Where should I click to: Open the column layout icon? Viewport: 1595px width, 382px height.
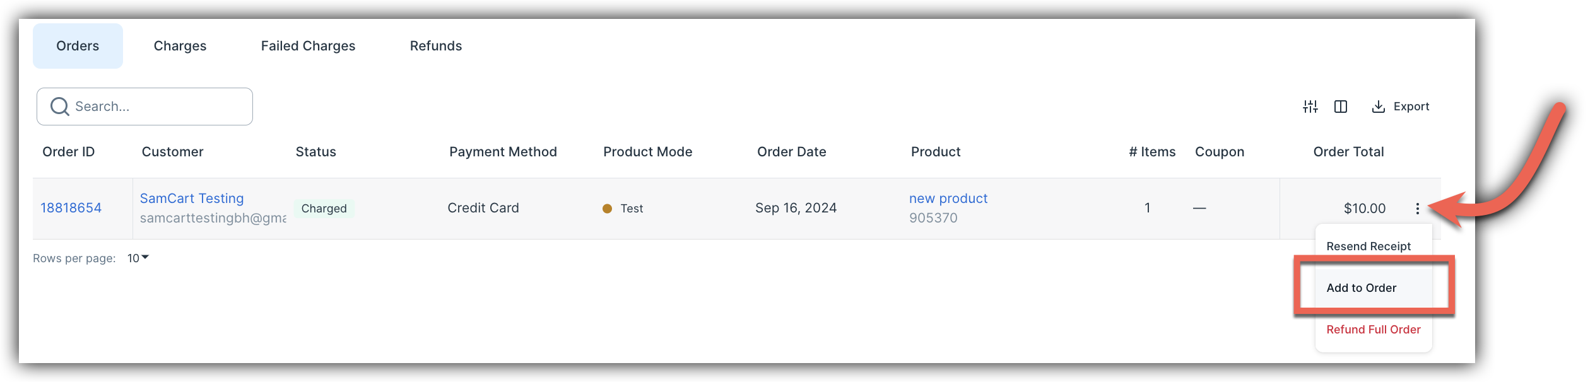(1341, 107)
